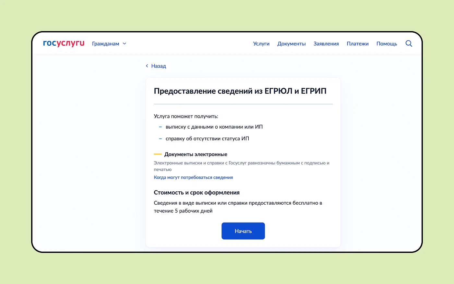Click the heading Предоставление сведений из ЕГРЮЛ и ЕГРИП
Screen dimensions: 454x284
tap(240, 91)
